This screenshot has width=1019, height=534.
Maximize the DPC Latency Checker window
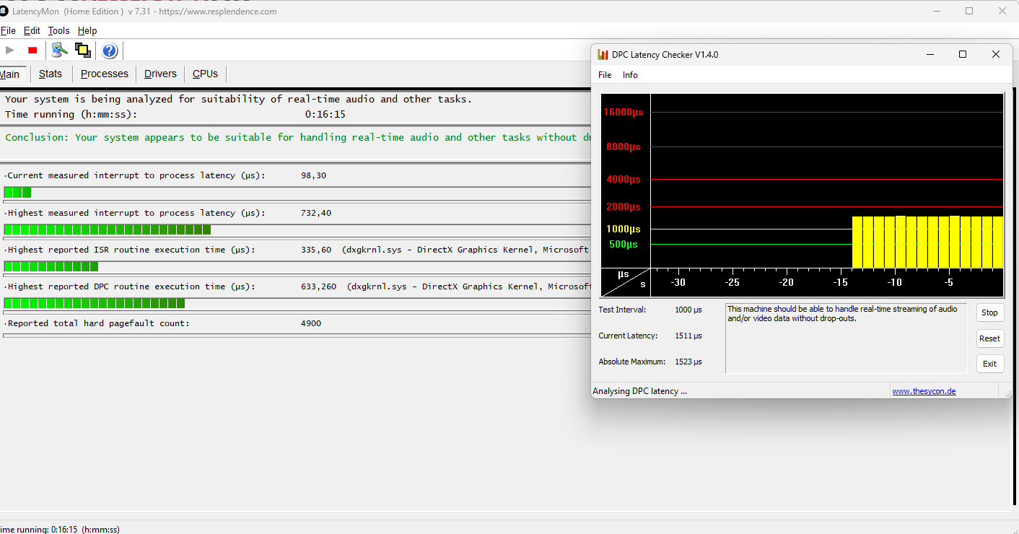(x=962, y=55)
